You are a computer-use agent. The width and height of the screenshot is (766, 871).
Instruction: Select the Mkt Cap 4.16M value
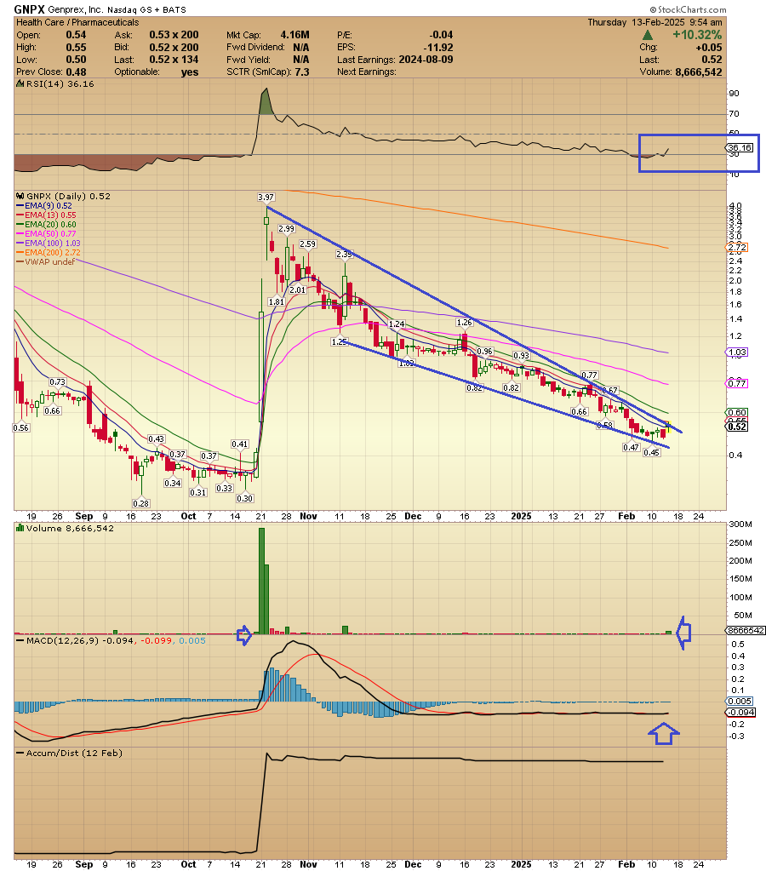coord(295,35)
